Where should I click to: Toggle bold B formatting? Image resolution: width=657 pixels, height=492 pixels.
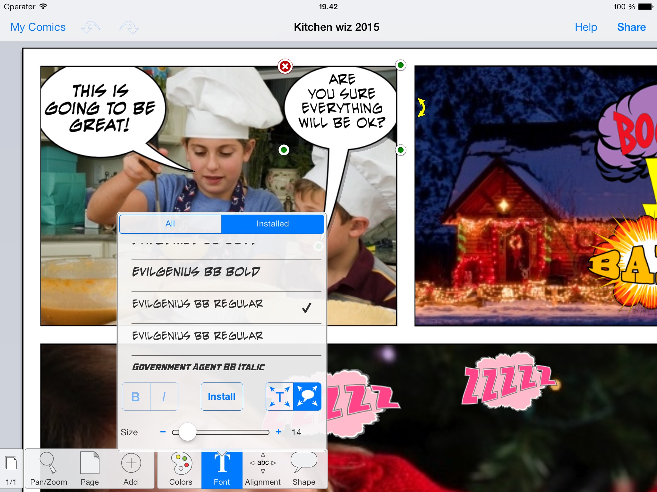(x=136, y=397)
